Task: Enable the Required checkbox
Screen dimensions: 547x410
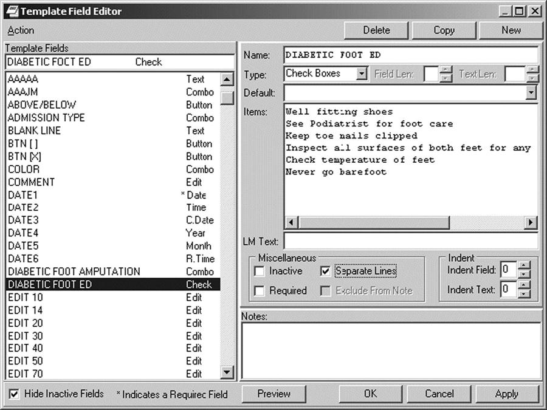Action: pyautogui.click(x=260, y=291)
